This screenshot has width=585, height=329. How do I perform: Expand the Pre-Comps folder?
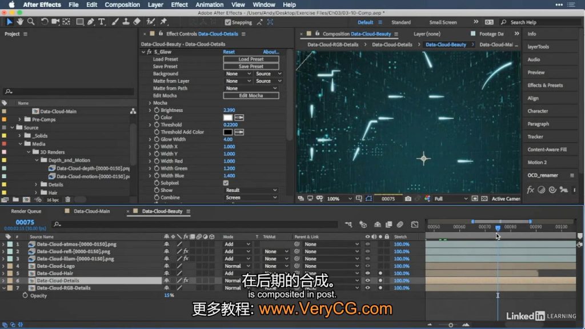[20, 119]
